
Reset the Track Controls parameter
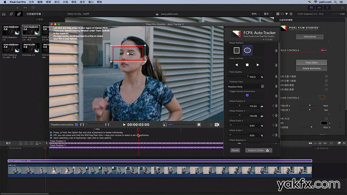click(x=276, y=65)
